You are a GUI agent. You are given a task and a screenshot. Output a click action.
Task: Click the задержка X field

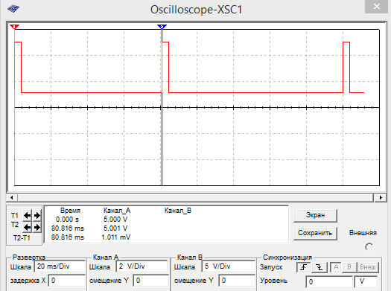coord(66,281)
